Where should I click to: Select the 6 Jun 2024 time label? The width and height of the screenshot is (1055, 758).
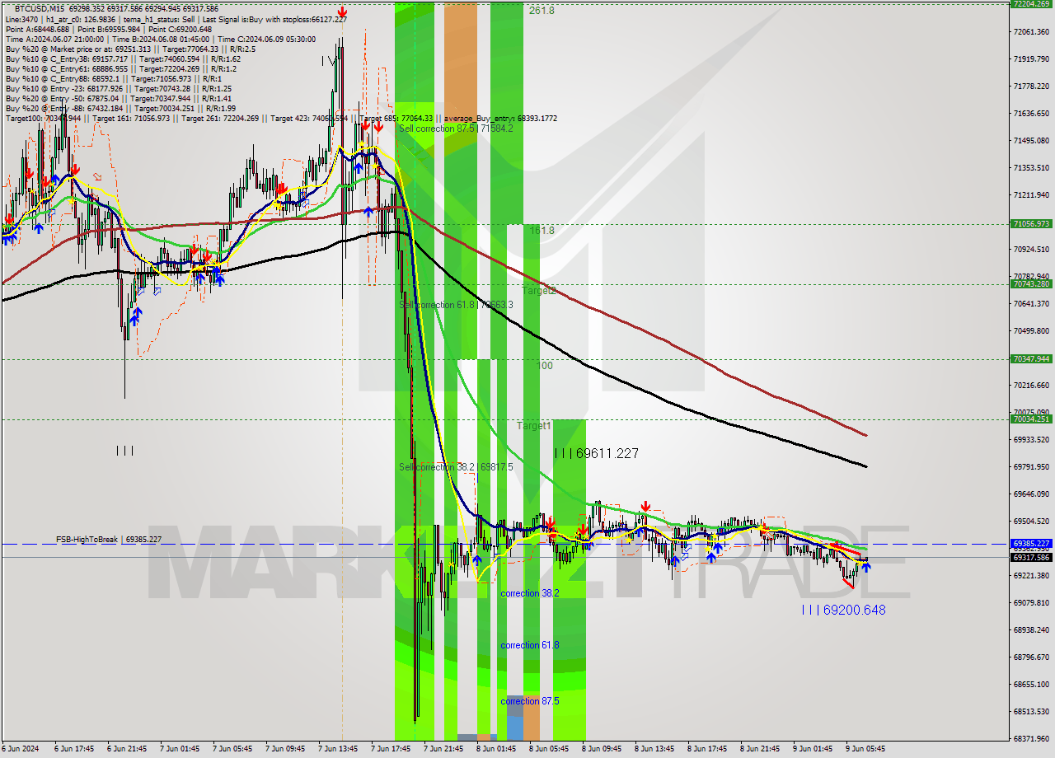19,749
